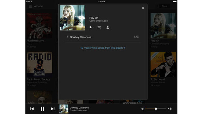Click Carrie Underwood in now playing bar
Viewport: 203px width, 114px height.
pos(79,111)
